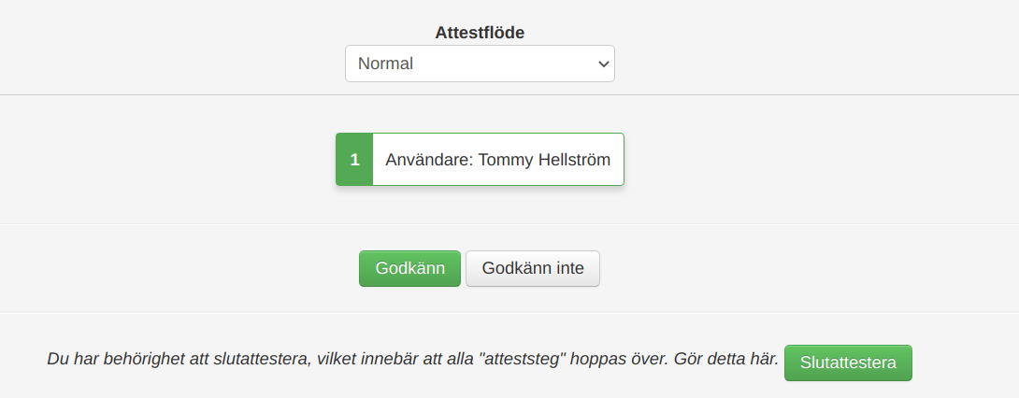Expand the attest flow combo box
Image resolution: width=1019 pixels, height=398 pixels.
479,64
